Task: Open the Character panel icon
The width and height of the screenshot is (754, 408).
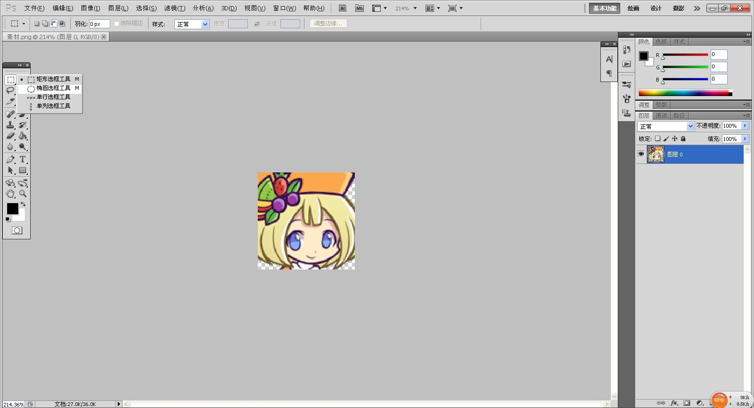Action: coord(609,59)
